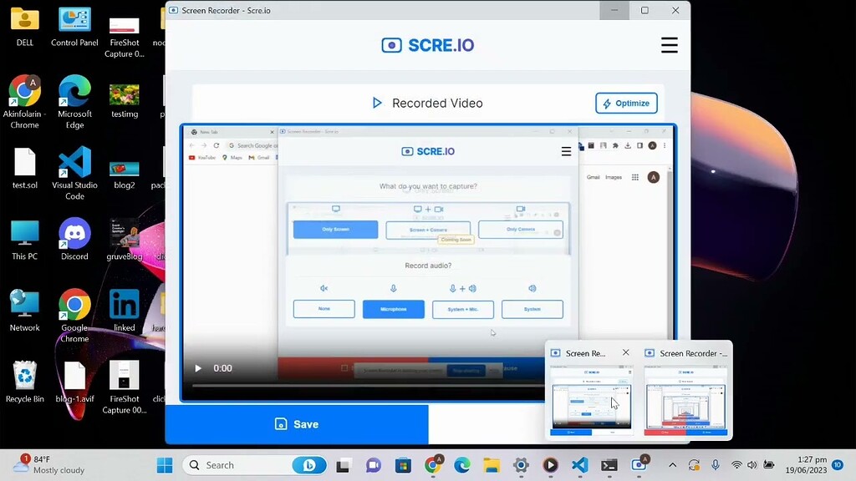Launch Microsoft Store from the taskbar
This screenshot has width=856, height=481.
coord(403,465)
